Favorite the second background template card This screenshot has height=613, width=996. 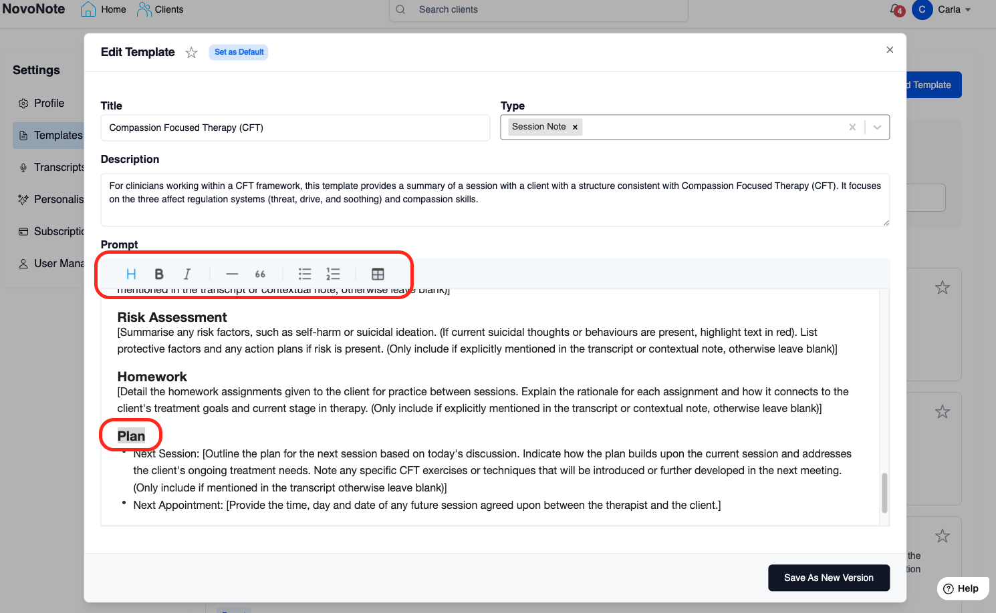coord(943,412)
